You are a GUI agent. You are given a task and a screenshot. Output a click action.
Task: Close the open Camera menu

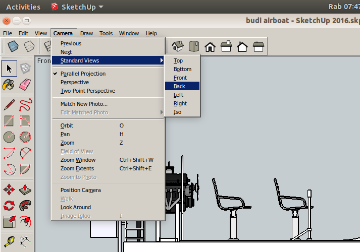63,33
